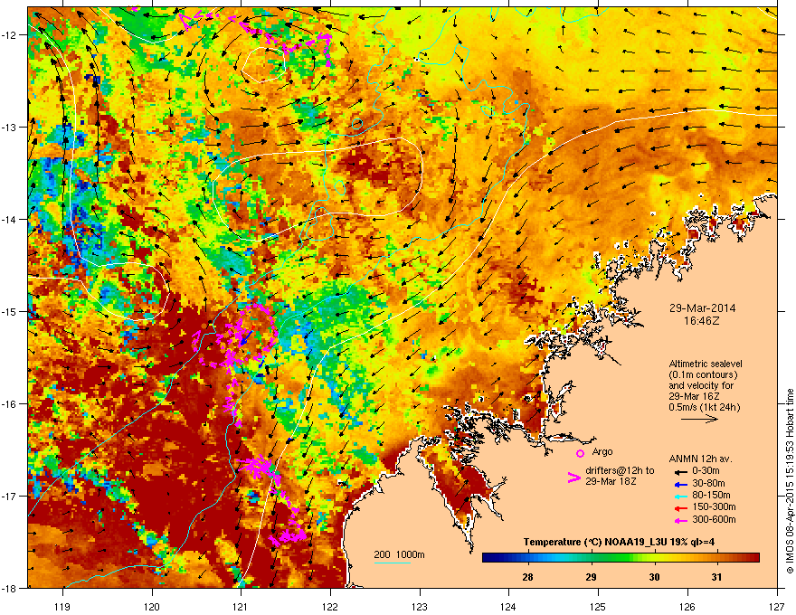Click the ANMN 12h av. heading
This screenshot has height=615, width=796.
(700, 459)
